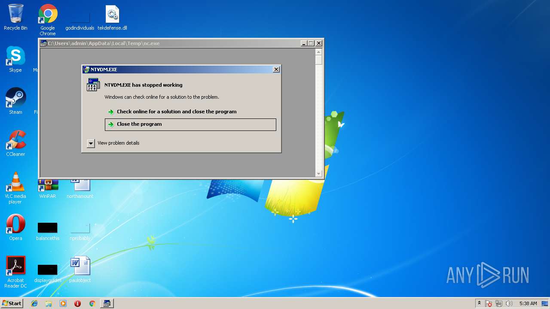Launch Opera from the desktop
This screenshot has width=550, height=309.
pyautogui.click(x=15, y=227)
